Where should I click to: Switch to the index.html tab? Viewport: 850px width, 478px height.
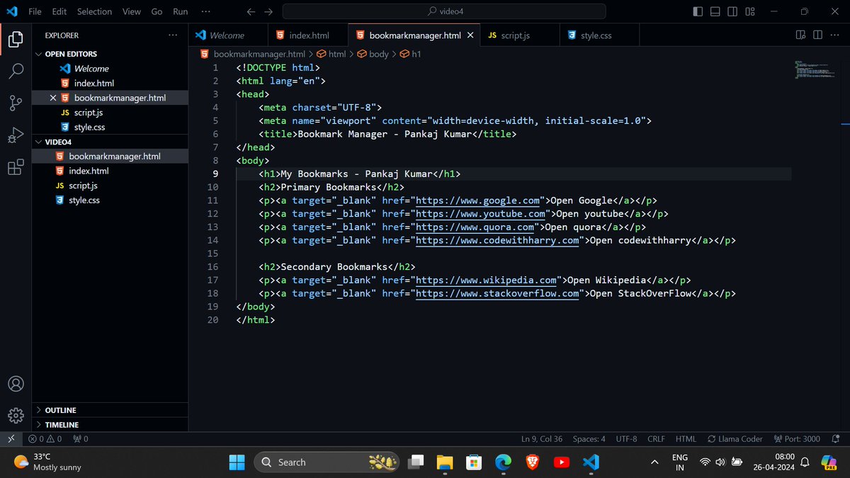coord(309,35)
